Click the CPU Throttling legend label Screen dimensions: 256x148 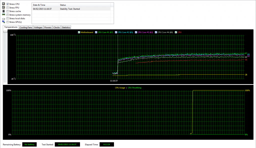click(x=134, y=88)
